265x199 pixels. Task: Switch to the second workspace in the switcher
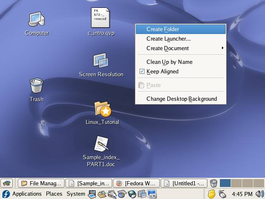(236, 183)
